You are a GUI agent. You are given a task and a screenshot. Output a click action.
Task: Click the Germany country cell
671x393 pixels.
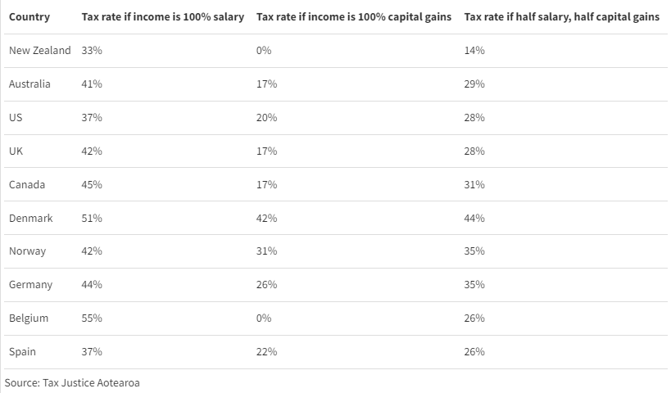(30, 285)
